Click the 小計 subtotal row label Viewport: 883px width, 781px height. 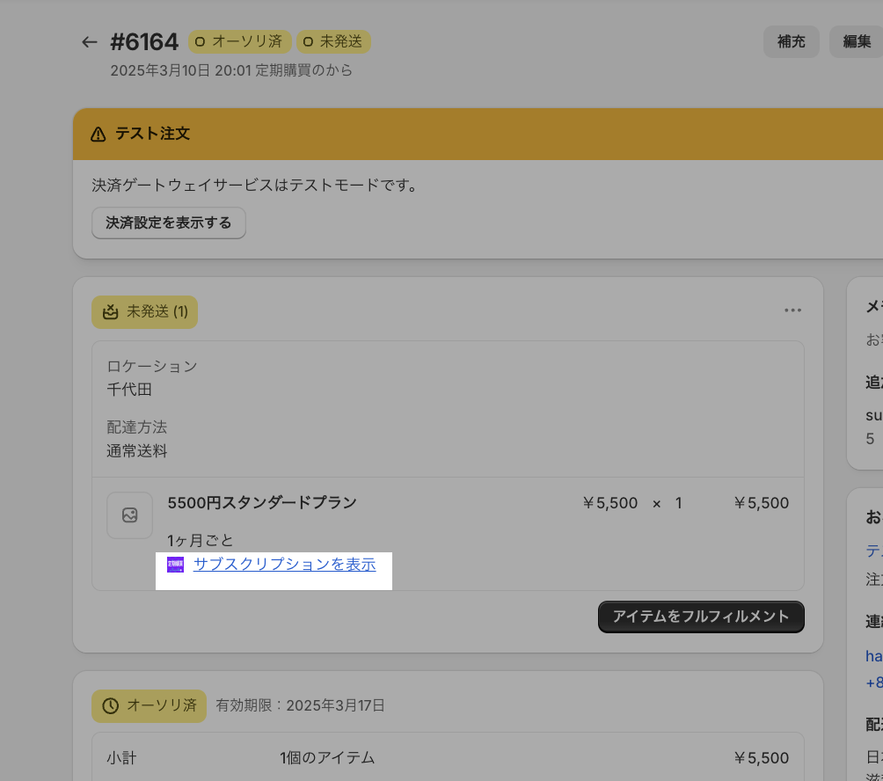pos(121,758)
